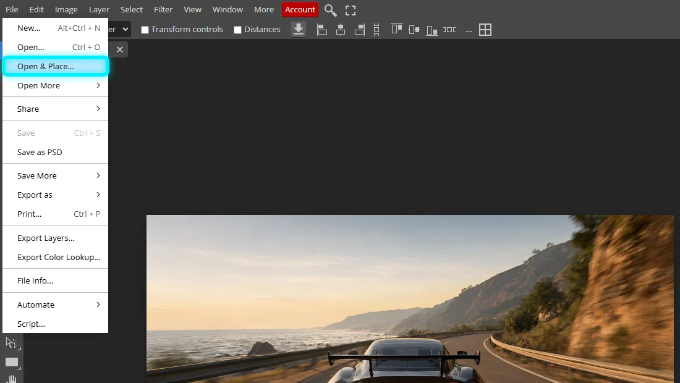Open the layer selection dropdown in toolbar
Image resolution: width=680 pixels, height=383 pixels.
tap(119, 30)
